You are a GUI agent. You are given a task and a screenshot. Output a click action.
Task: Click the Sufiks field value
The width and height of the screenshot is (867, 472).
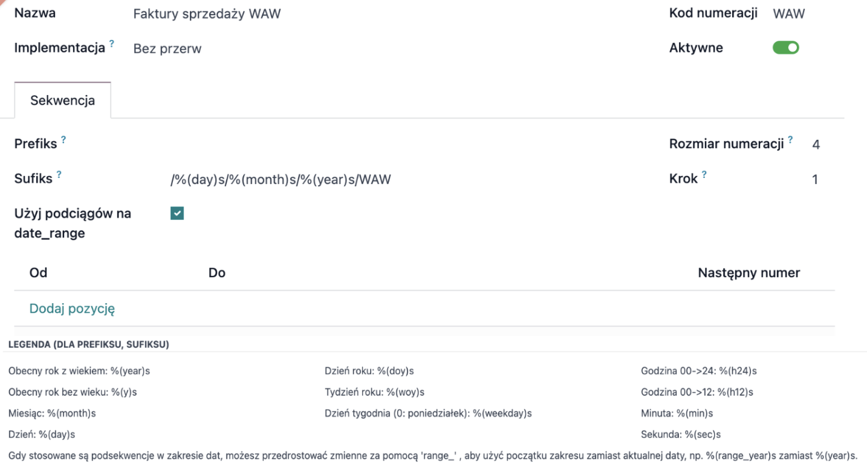pos(280,180)
